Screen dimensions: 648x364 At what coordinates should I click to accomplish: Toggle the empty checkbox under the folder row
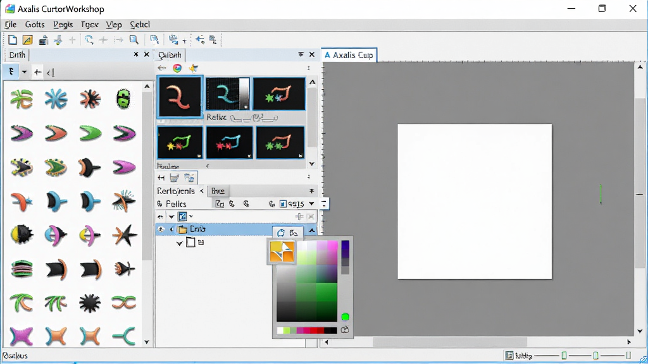tap(190, 242)
